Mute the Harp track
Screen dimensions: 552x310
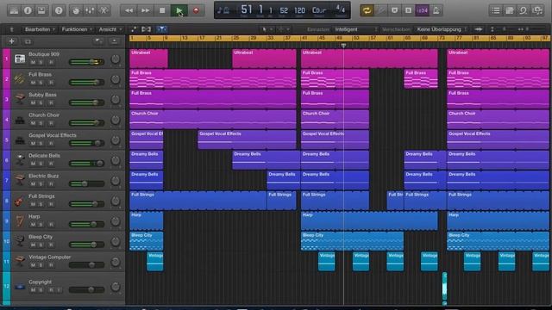pyautogui.click(x=33, y=225)
